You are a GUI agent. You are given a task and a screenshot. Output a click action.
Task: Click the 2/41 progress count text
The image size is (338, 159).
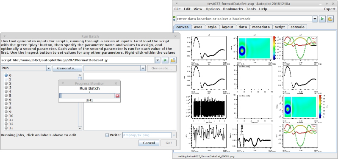[89, 100]
